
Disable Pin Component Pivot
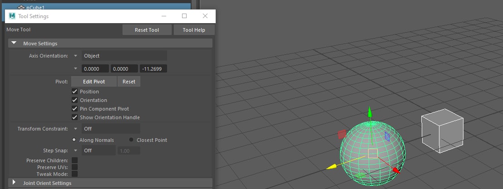(x=75, y=109)
